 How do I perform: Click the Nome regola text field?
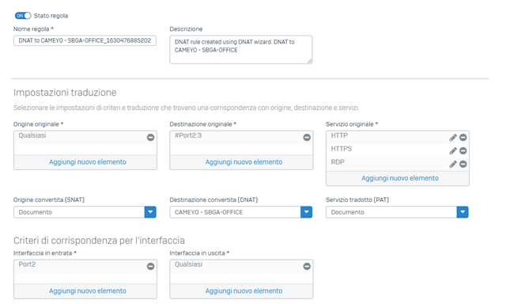click(85, 40)
